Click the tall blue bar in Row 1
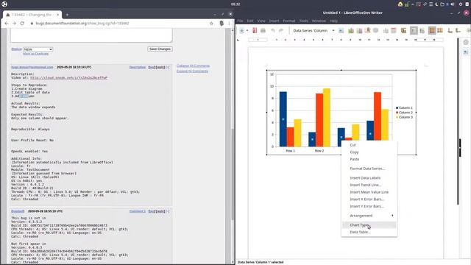The width and height of the screenshot is (471, 265). coord(283,119)
